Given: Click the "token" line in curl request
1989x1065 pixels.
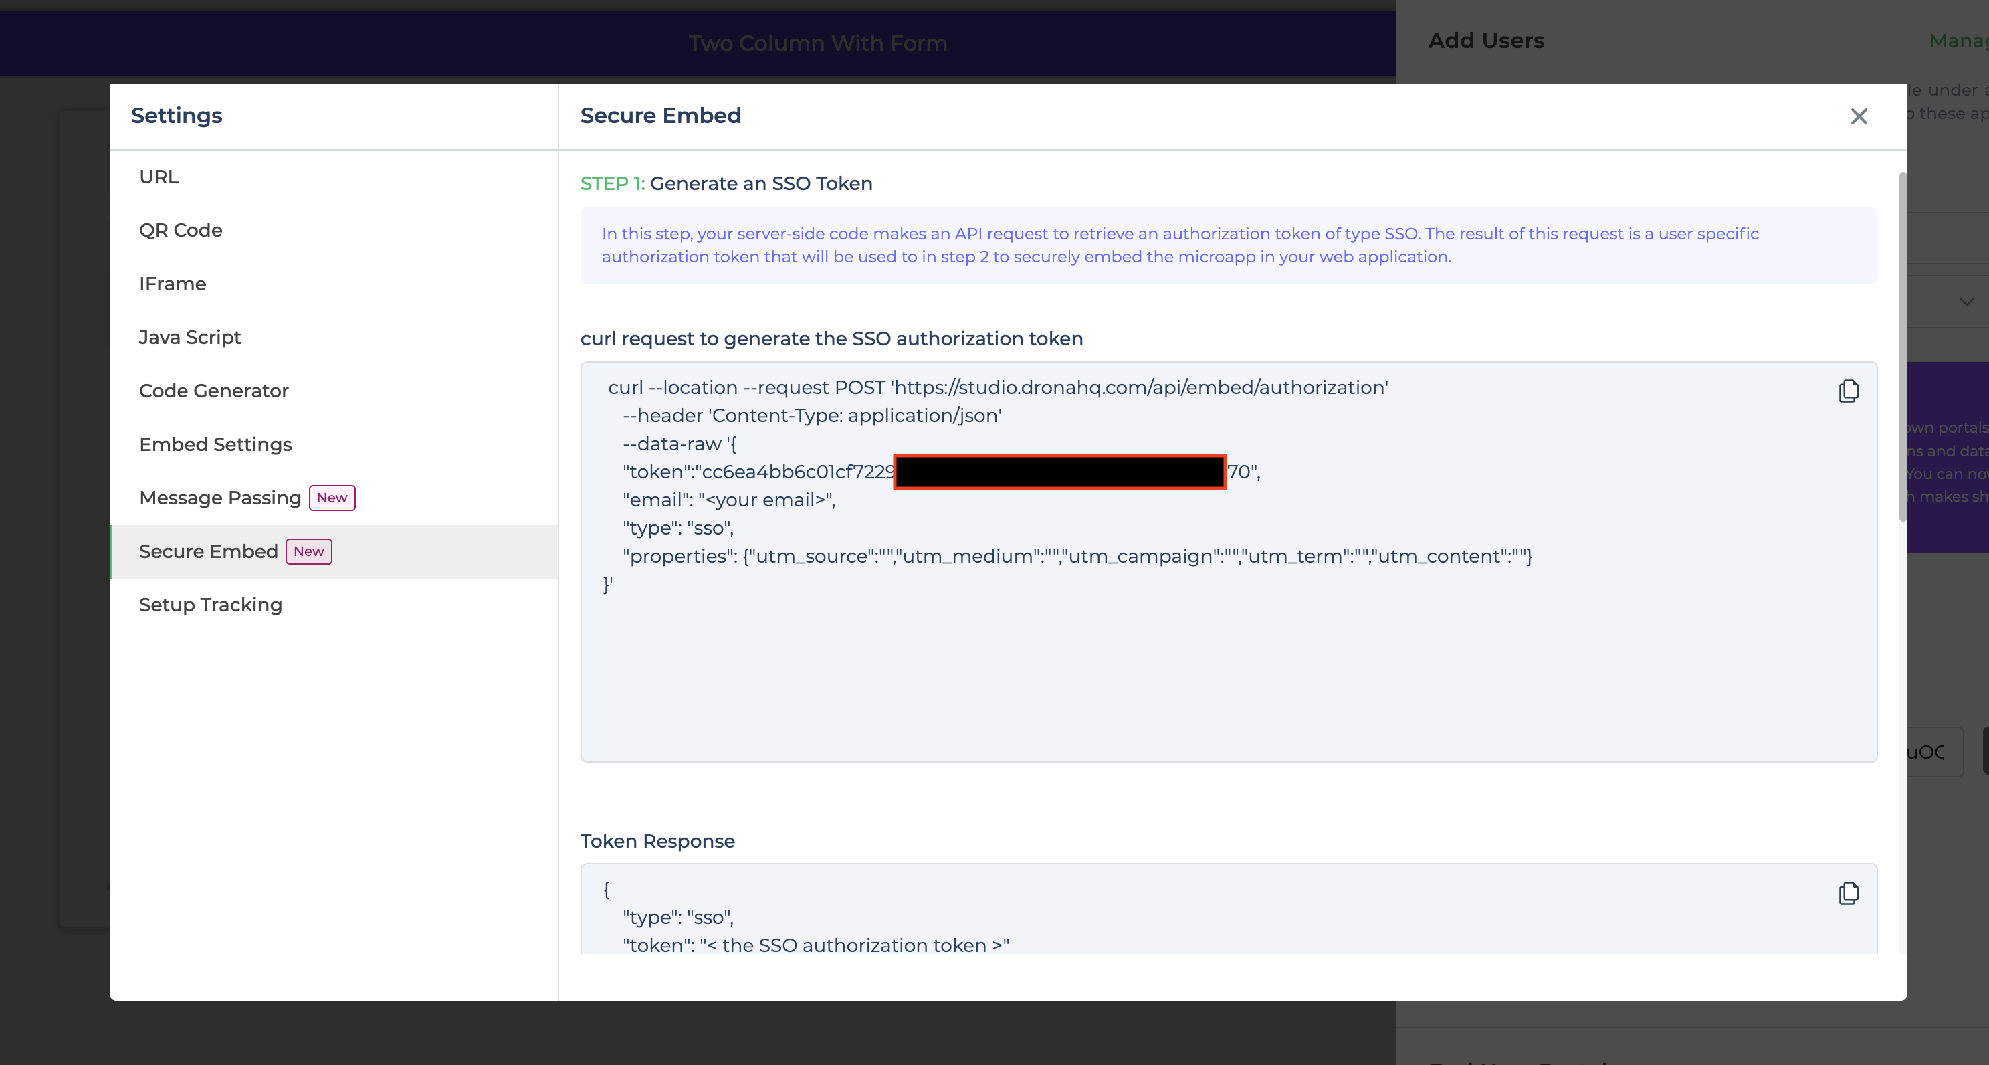Looking at the screenshot, I should tap(941, 472).
